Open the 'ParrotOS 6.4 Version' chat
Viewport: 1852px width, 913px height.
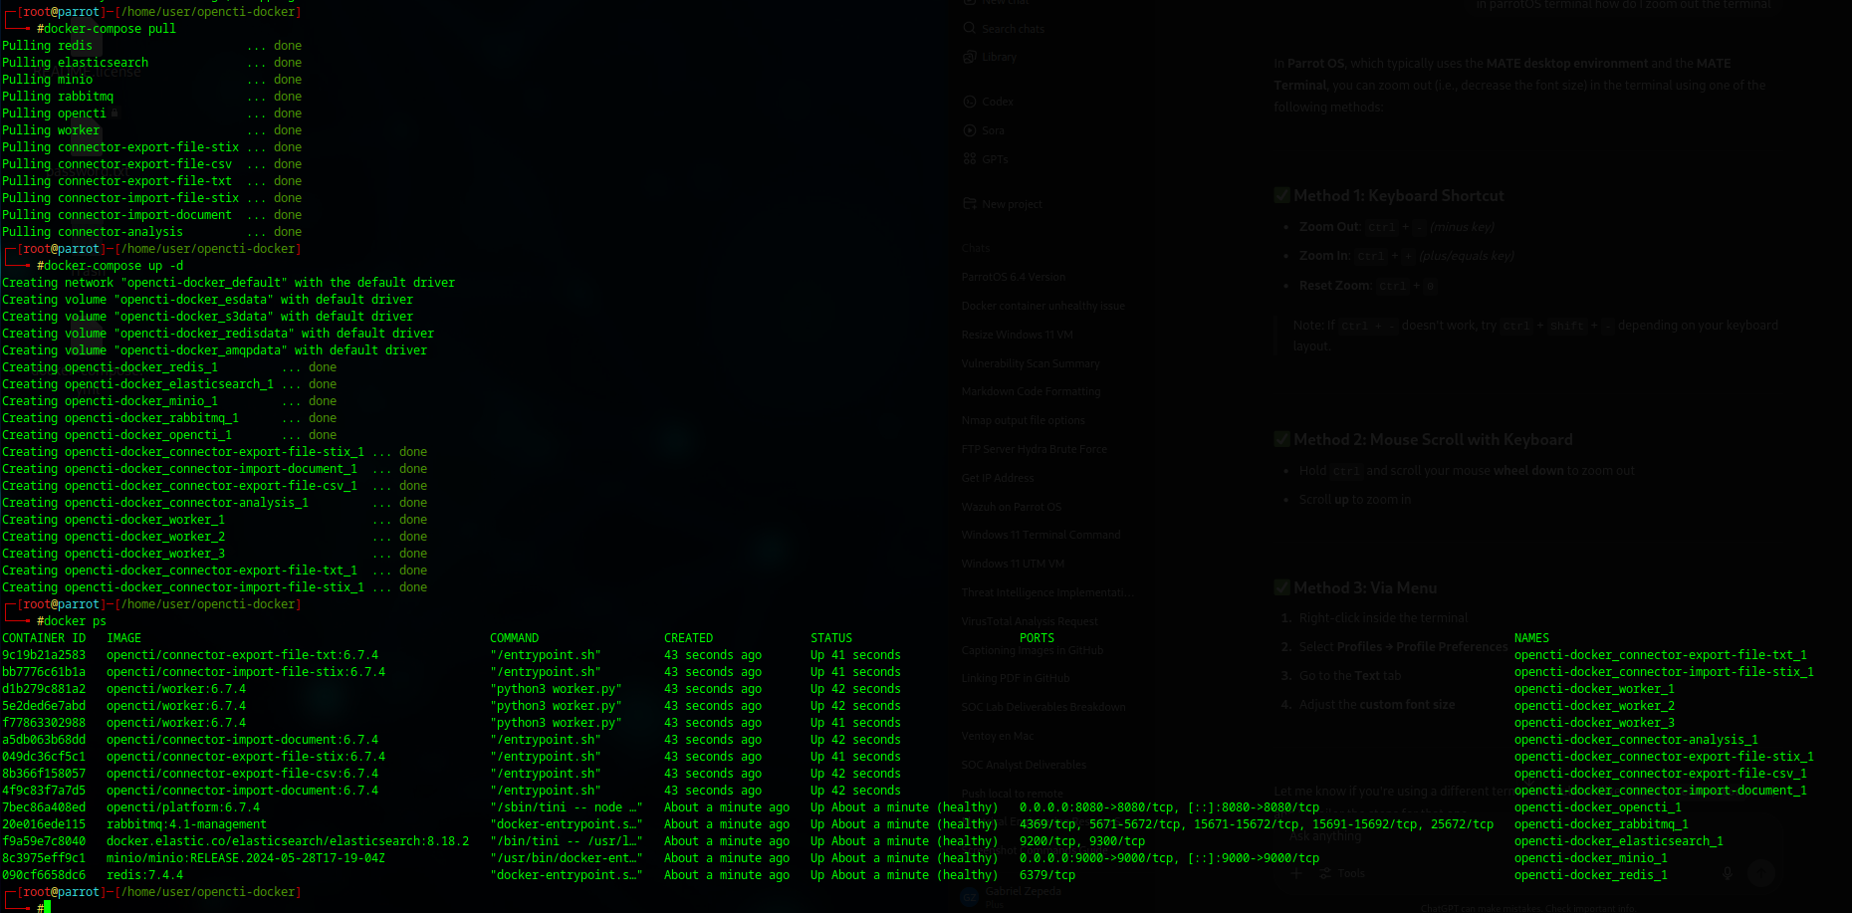1014,277
